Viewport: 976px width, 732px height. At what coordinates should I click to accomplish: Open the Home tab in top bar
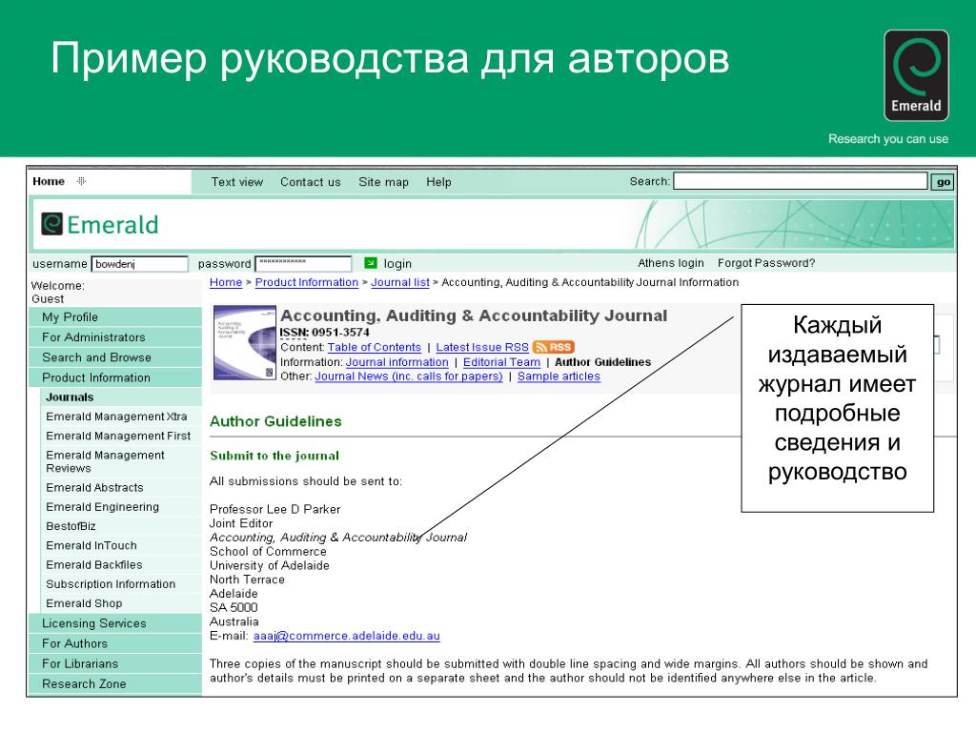pyautogui.click(x=49, y=181)
